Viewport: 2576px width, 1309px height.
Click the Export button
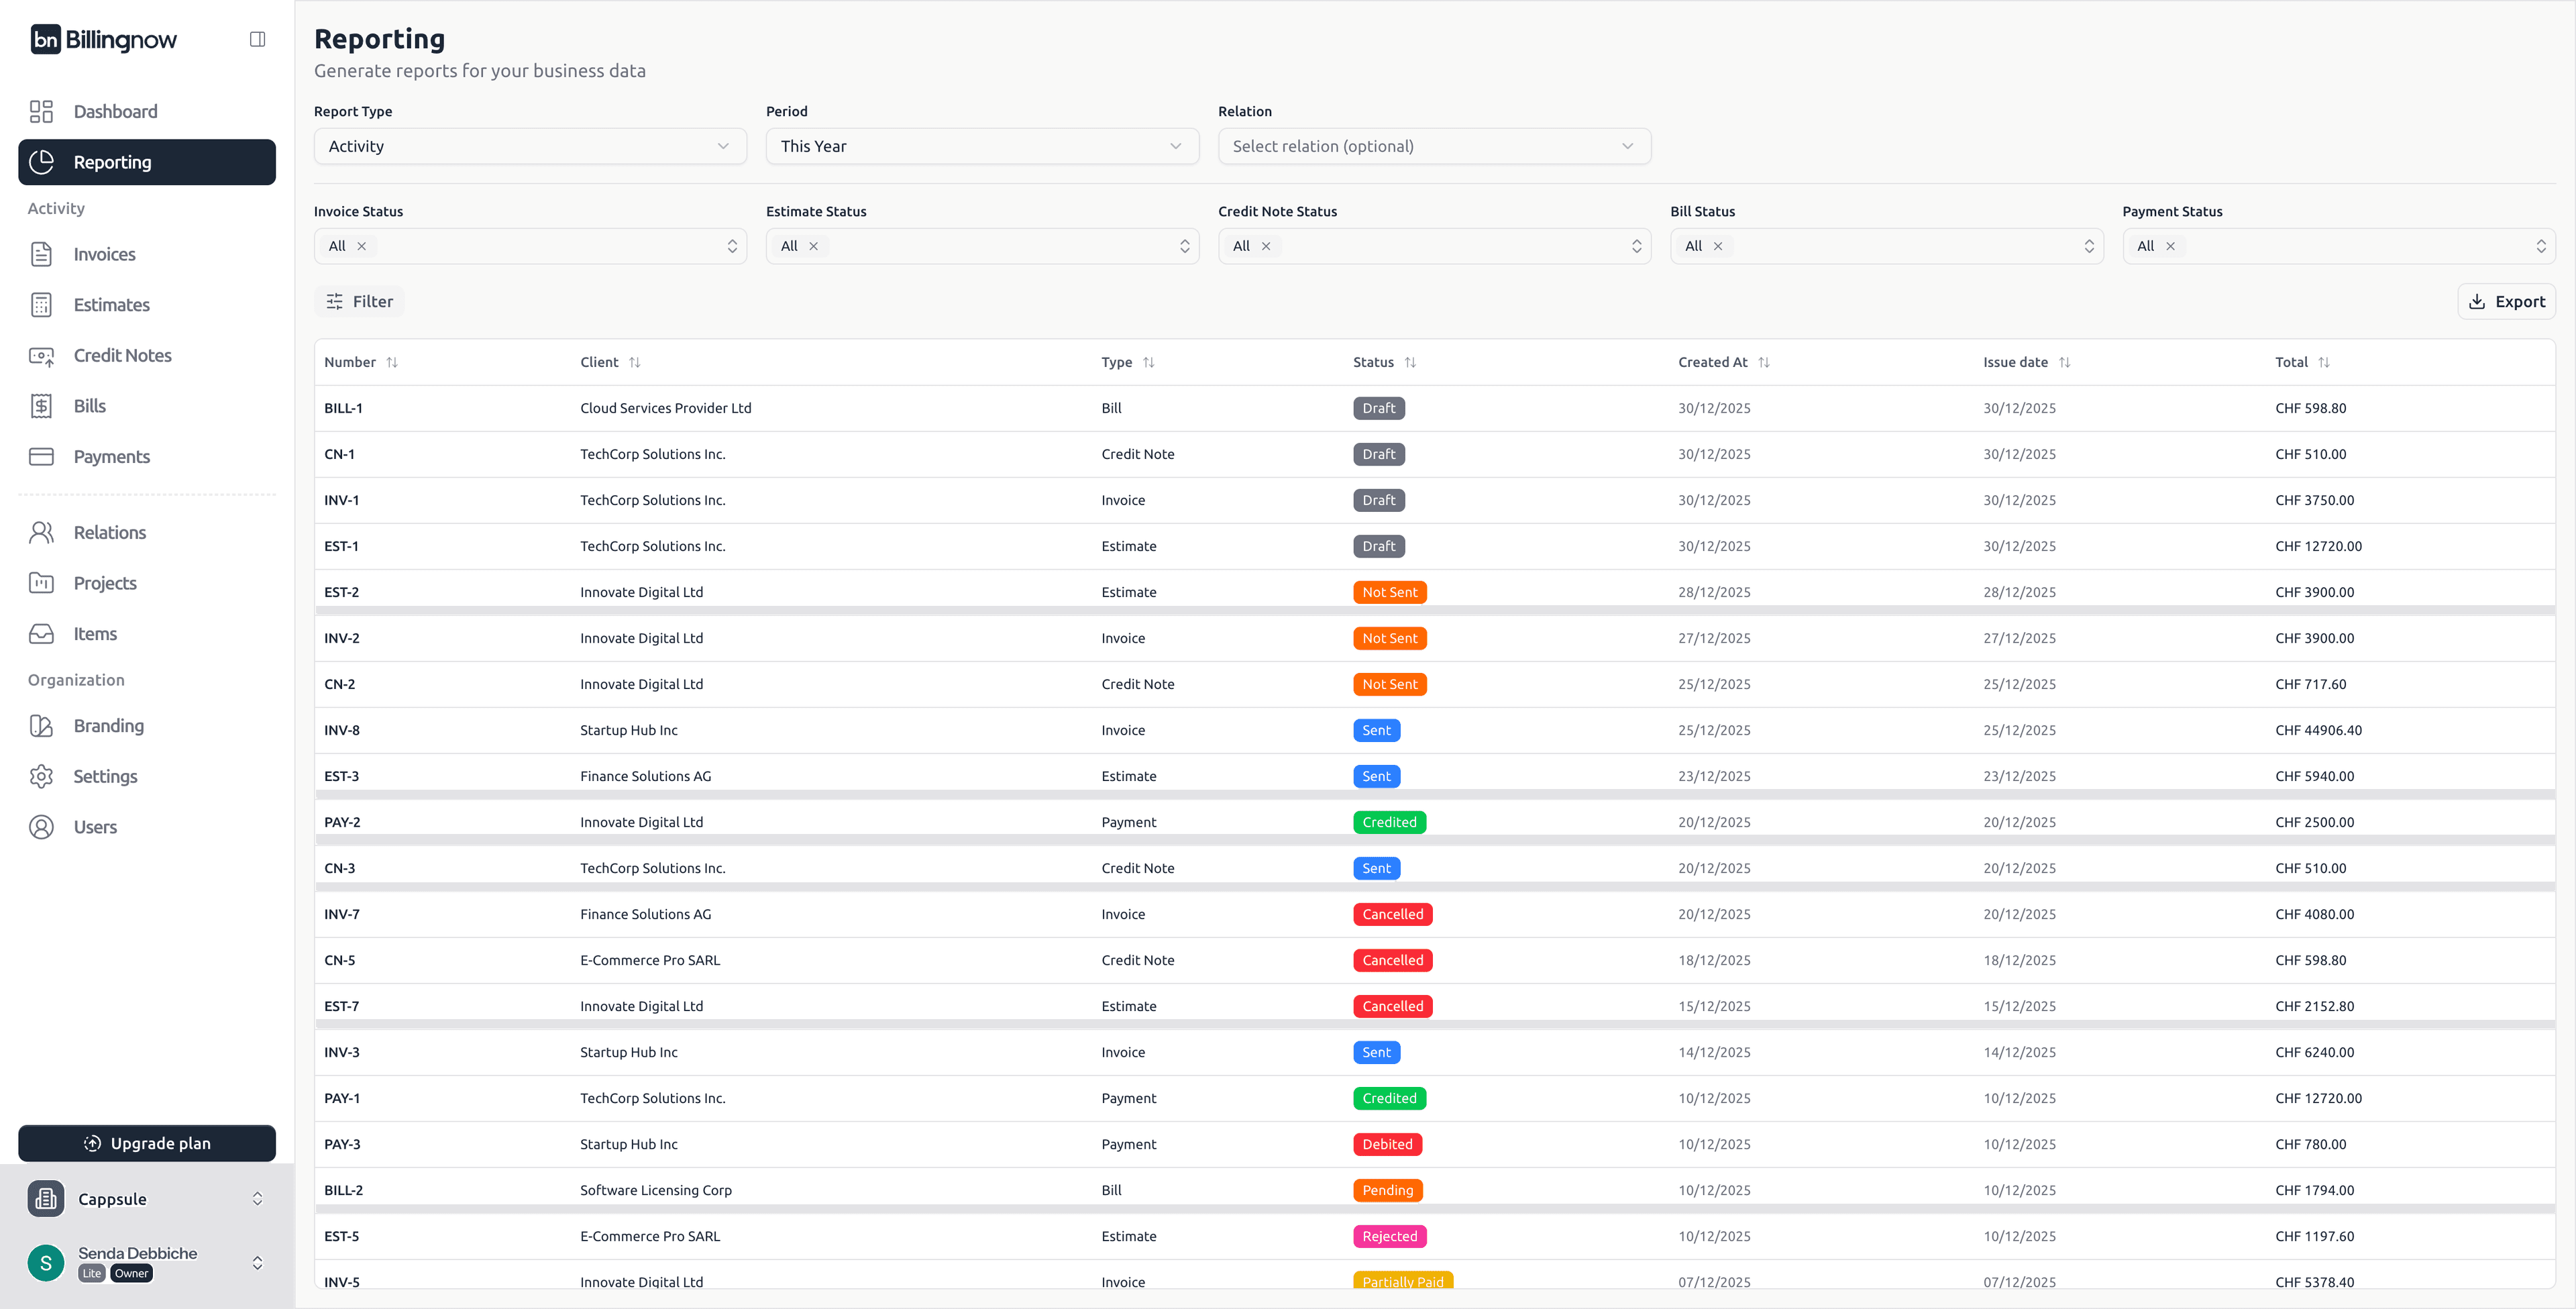tap(2506, 301)
